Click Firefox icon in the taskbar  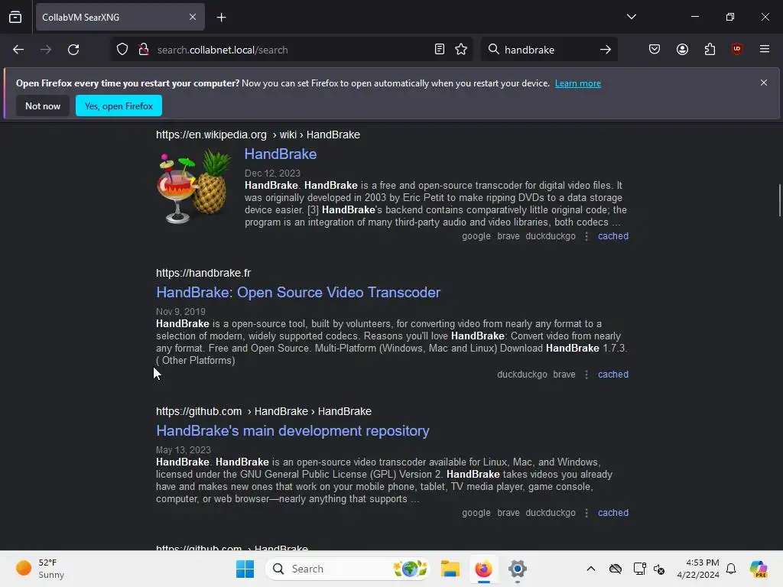(483, 569)
